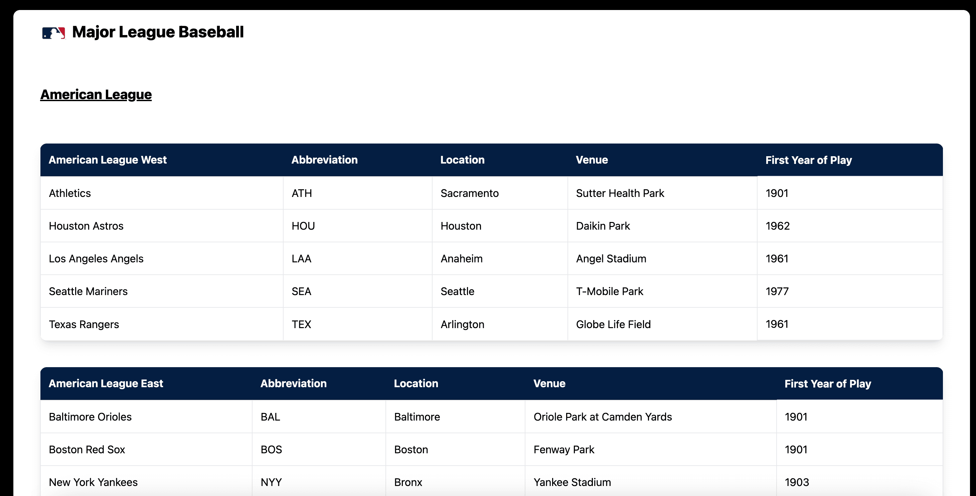Select the Texas Rangers team cell
976x496 pixels.
pos(162,324)
